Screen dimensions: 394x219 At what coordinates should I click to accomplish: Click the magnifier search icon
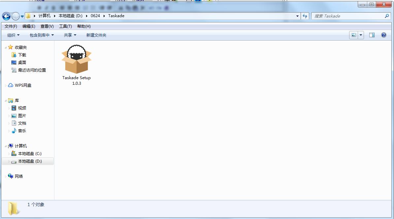click(x=387, y=16)
